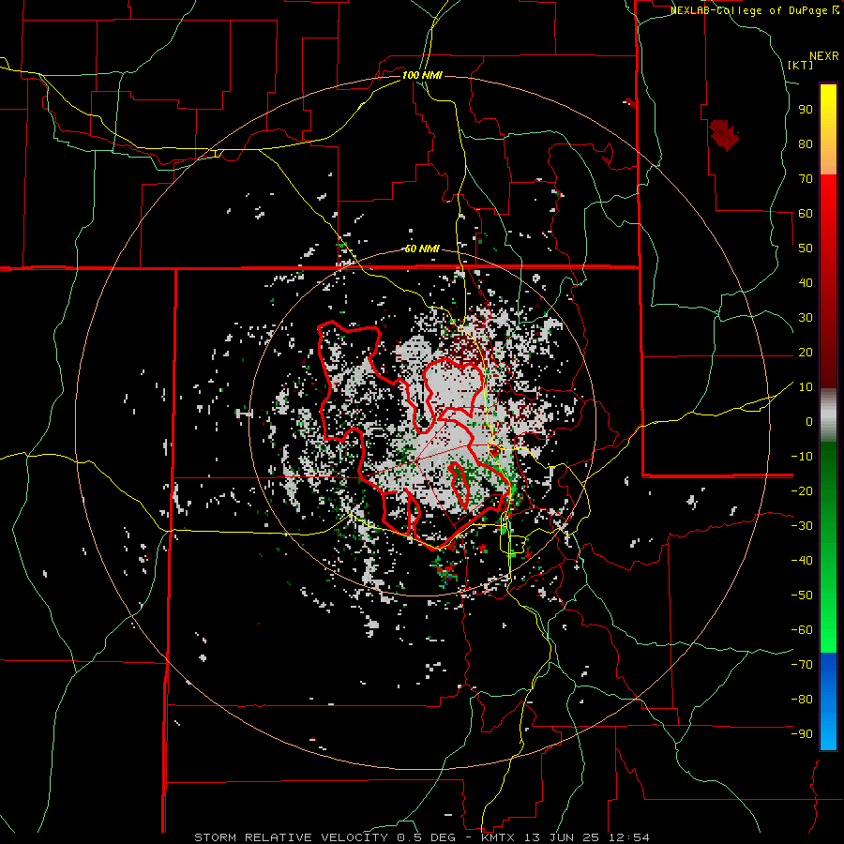The height and width of the screenshot is (844, 844).
Task: Click the 0 value on velocity scale
Action: [x=809, y=421]
